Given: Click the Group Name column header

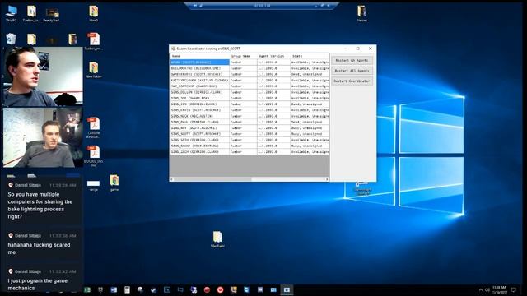Looking at the screenshot, I should pyautogui.click(x=244, y=56).
